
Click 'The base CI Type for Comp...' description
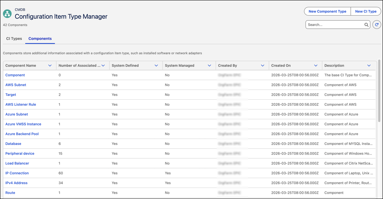coord(348,75)
